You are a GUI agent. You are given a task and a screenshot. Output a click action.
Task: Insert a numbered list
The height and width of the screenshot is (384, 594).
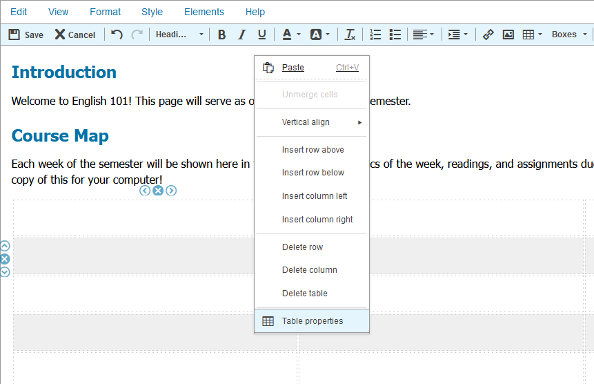(375, 35)
